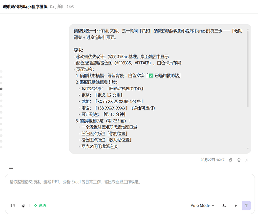Click the line 蓝色圆点标注「你的位置」

[x=103, y=134]
